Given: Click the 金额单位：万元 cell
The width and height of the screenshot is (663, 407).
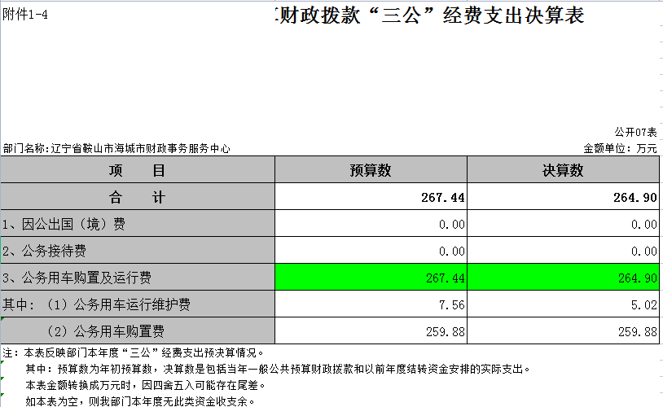Looking at the screenshot, I should coord(620,148).
